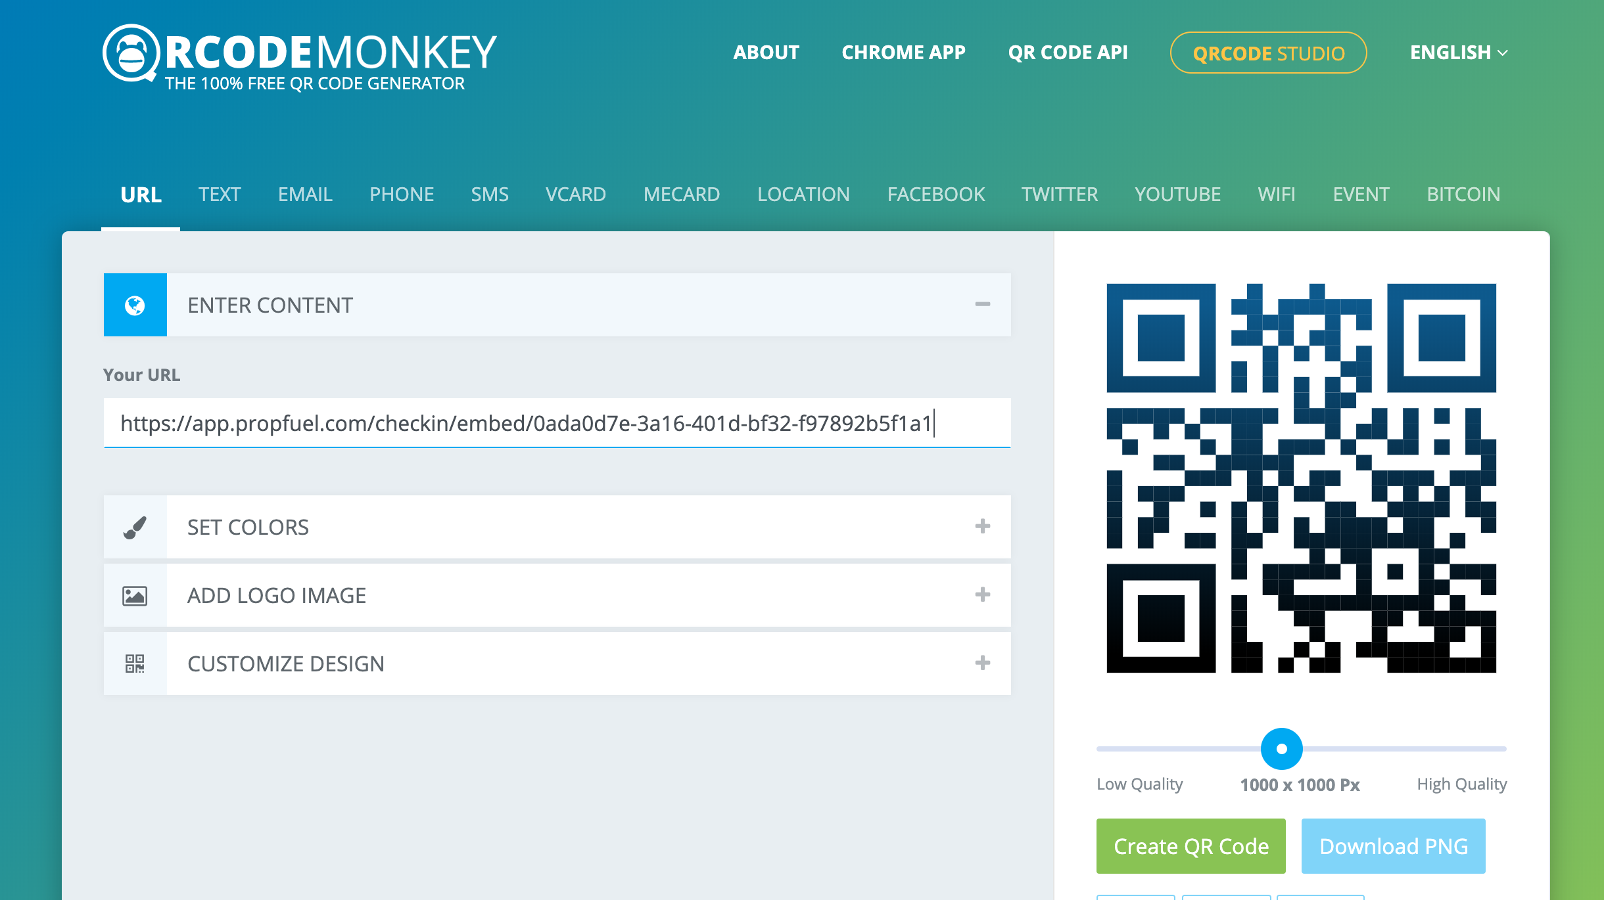
Task: Open the CHROME APP link
Action: [904, 53]
